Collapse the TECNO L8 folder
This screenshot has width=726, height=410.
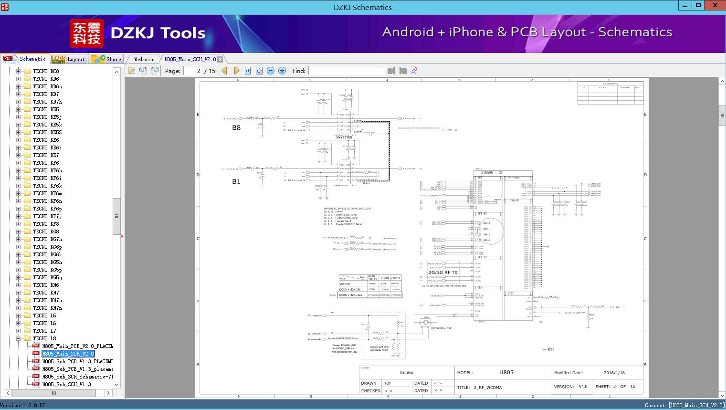coord(19,338)
